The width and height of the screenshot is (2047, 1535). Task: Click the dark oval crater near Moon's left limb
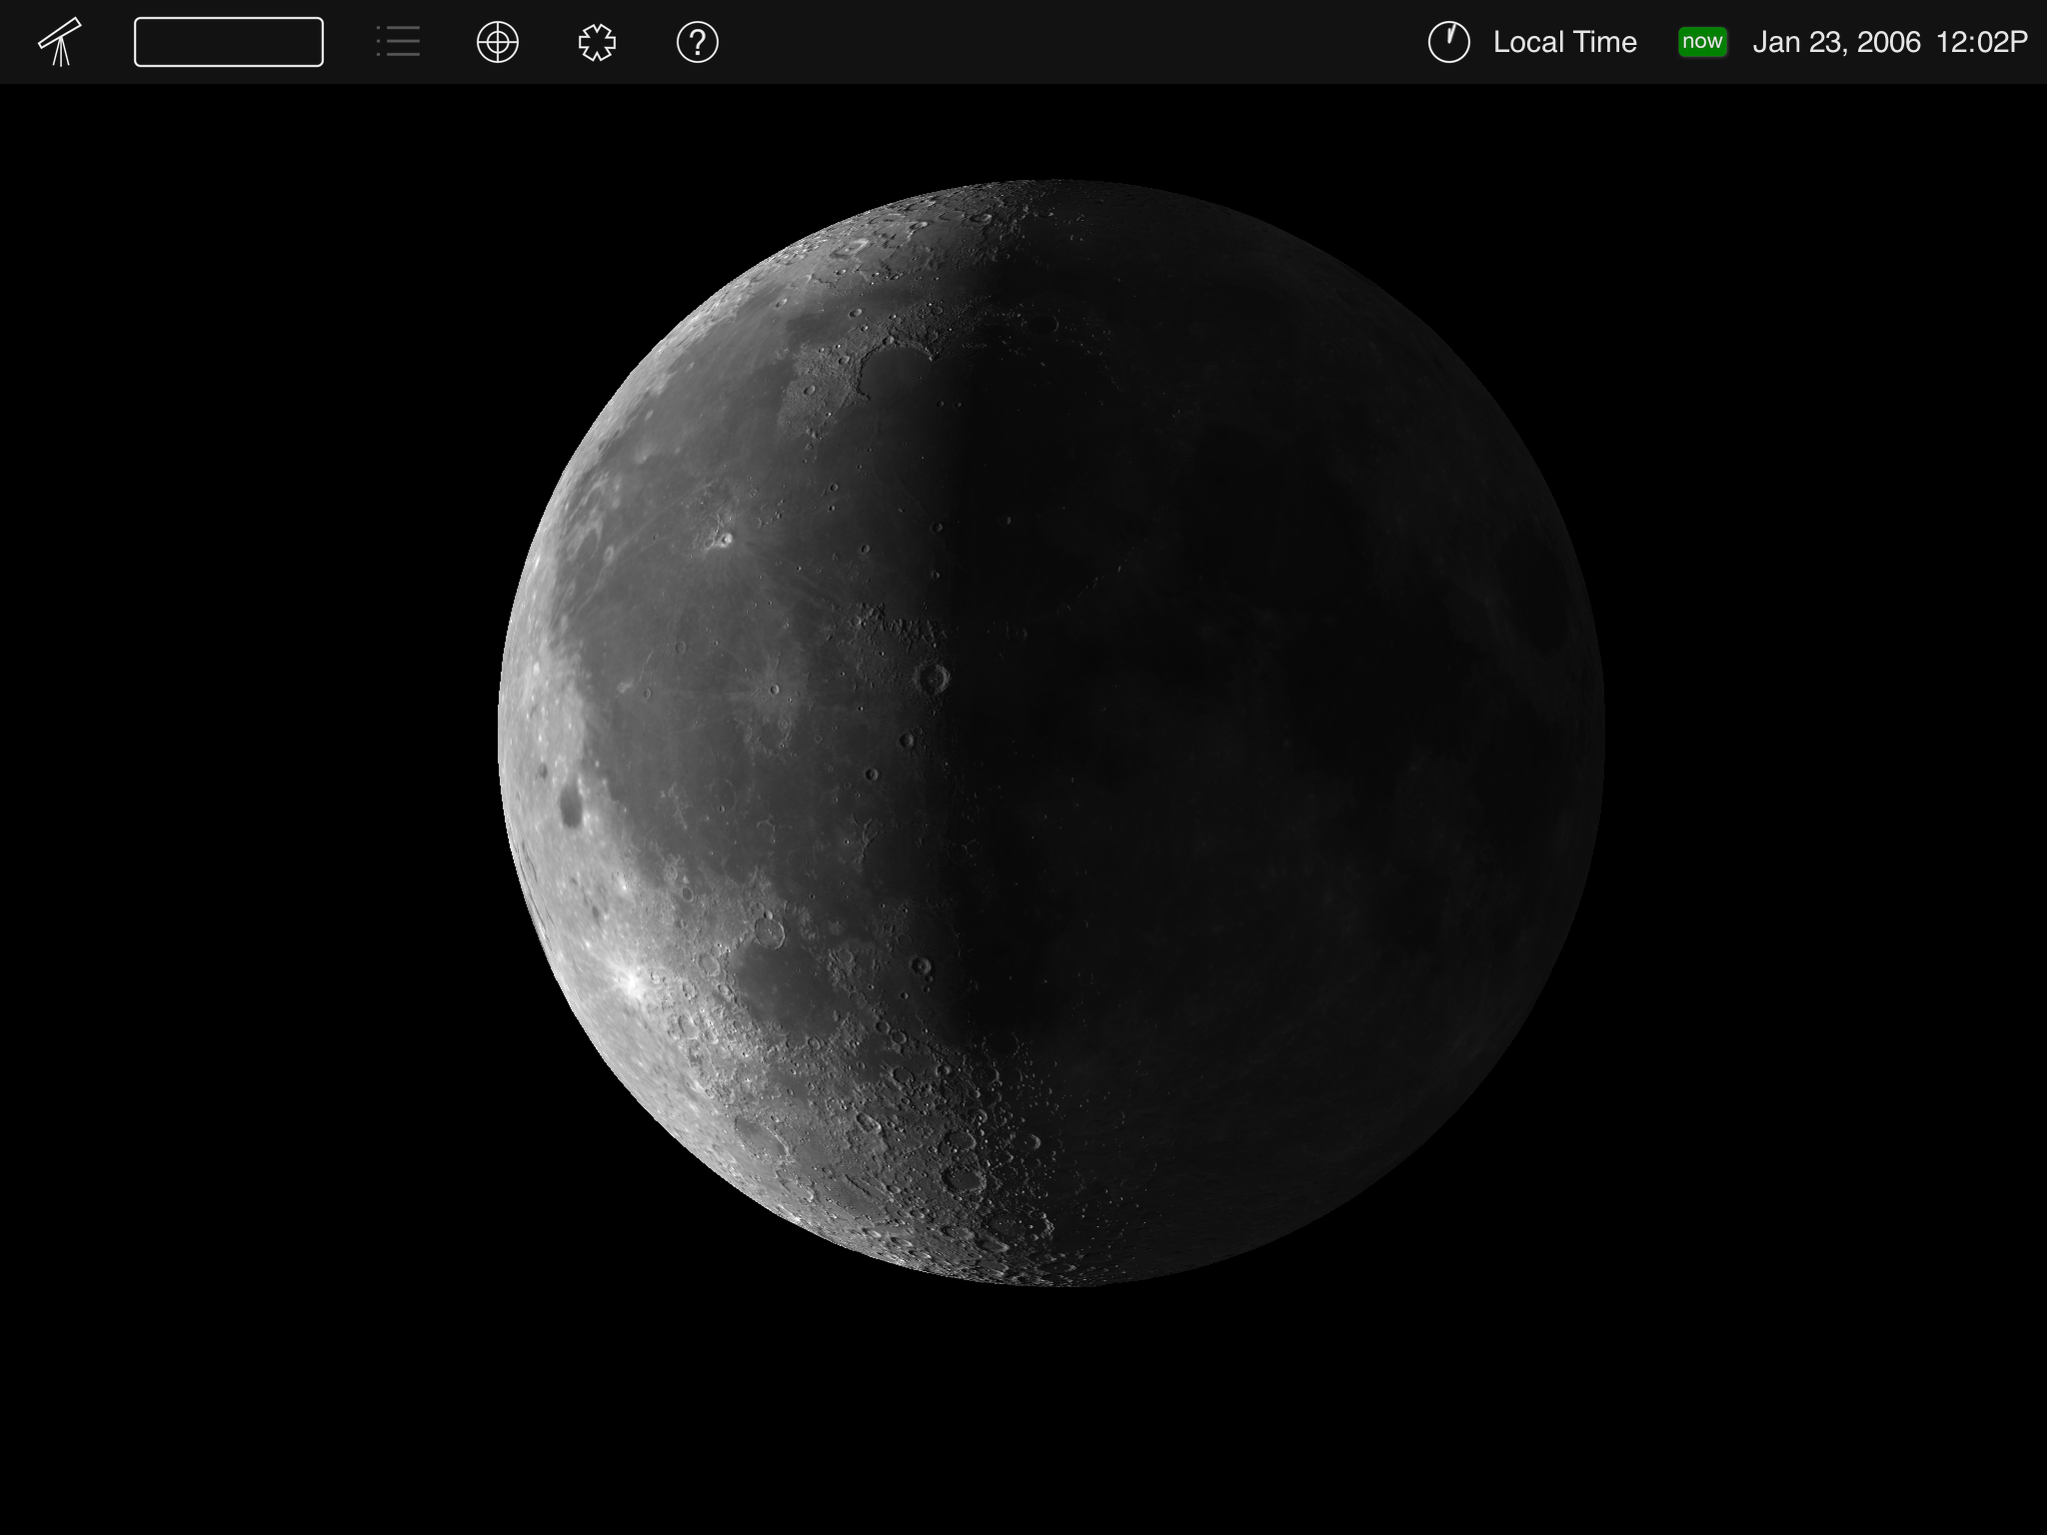[x=571, y=804]
